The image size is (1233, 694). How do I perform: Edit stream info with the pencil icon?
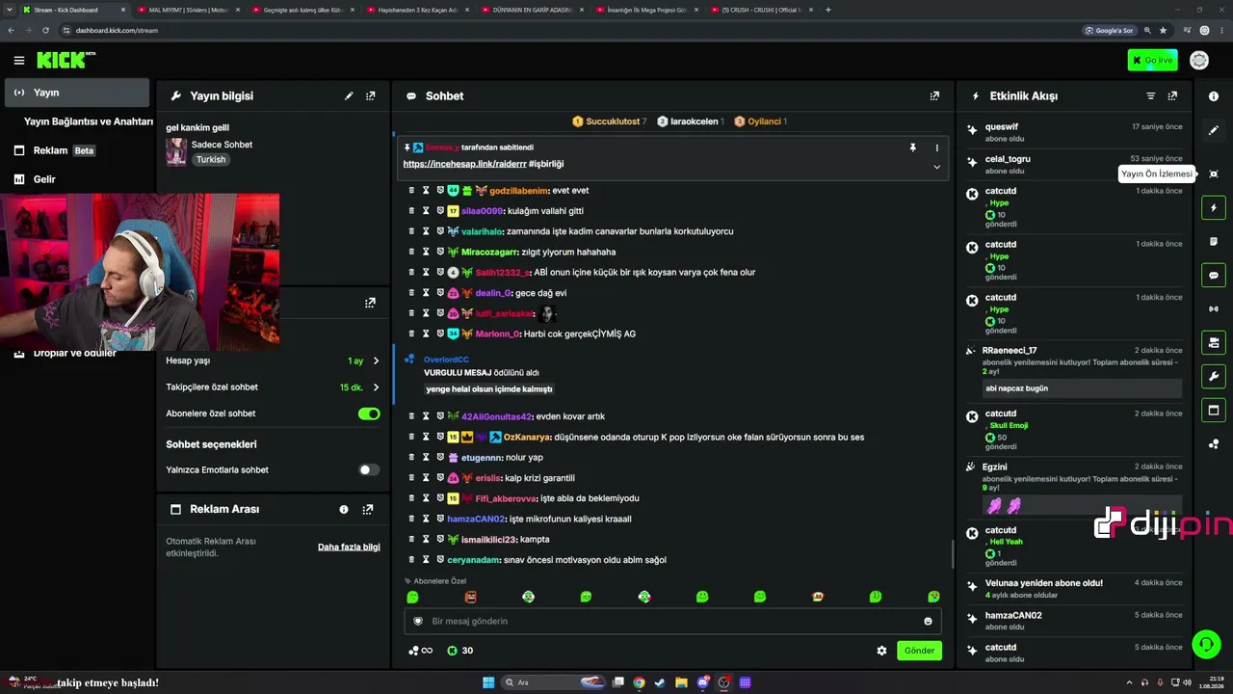pos(349,96)
